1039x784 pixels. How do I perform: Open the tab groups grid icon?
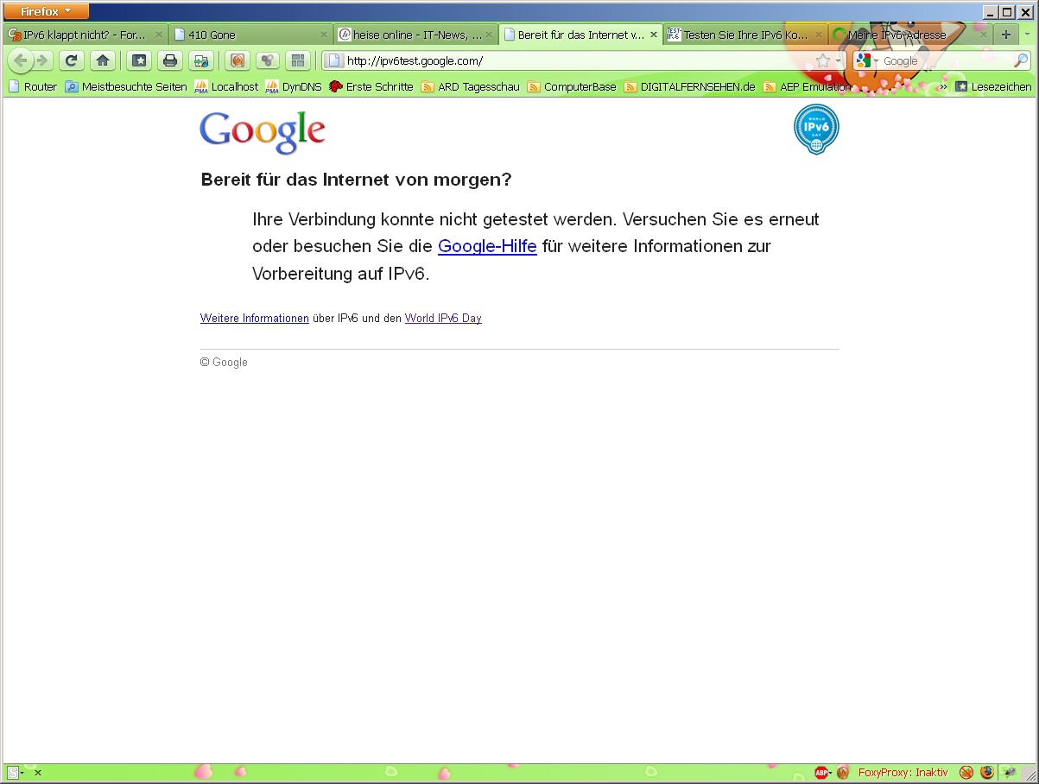[298, 60]
